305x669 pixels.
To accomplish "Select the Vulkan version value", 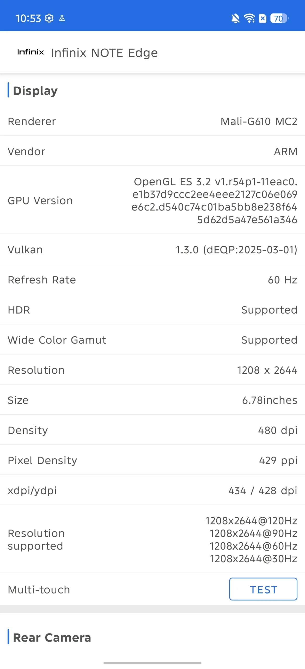I will (x=236, y=250).
